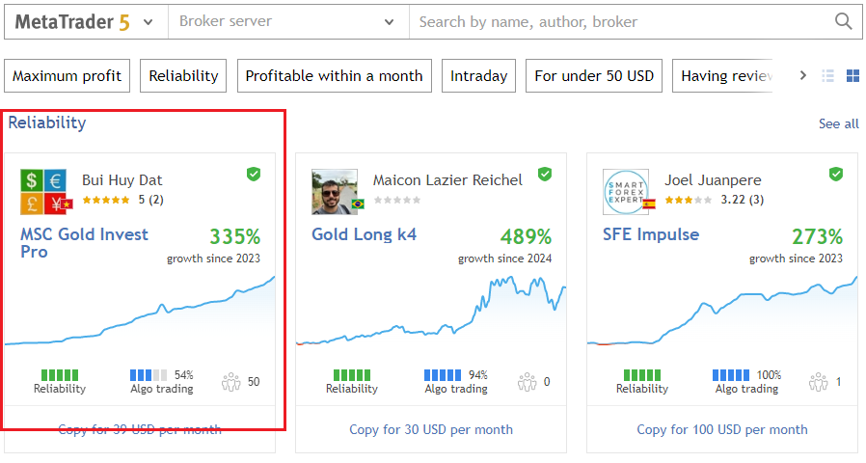Open Bui Huy Dat currency avatar
Image resolution: width=866 pixels, height=463 pixels.
pyautogui.click(x=44, y=192)
